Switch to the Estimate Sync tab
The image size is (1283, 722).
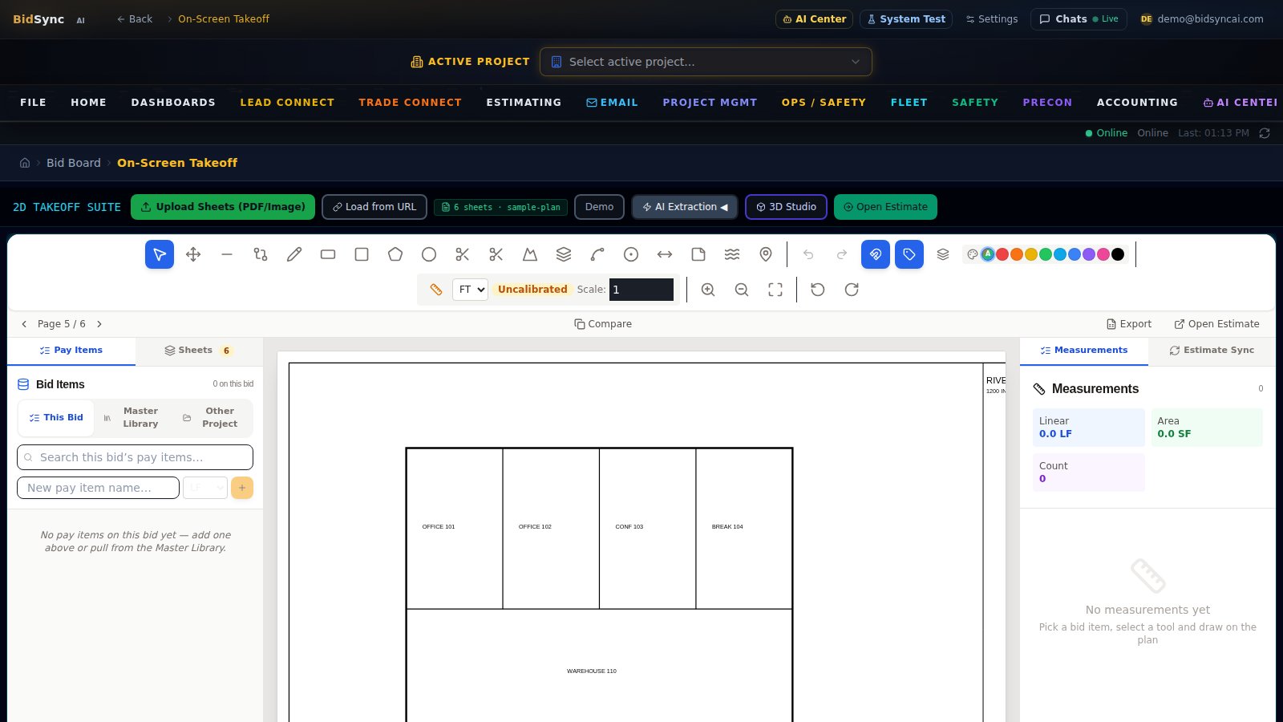[1212, 351]
